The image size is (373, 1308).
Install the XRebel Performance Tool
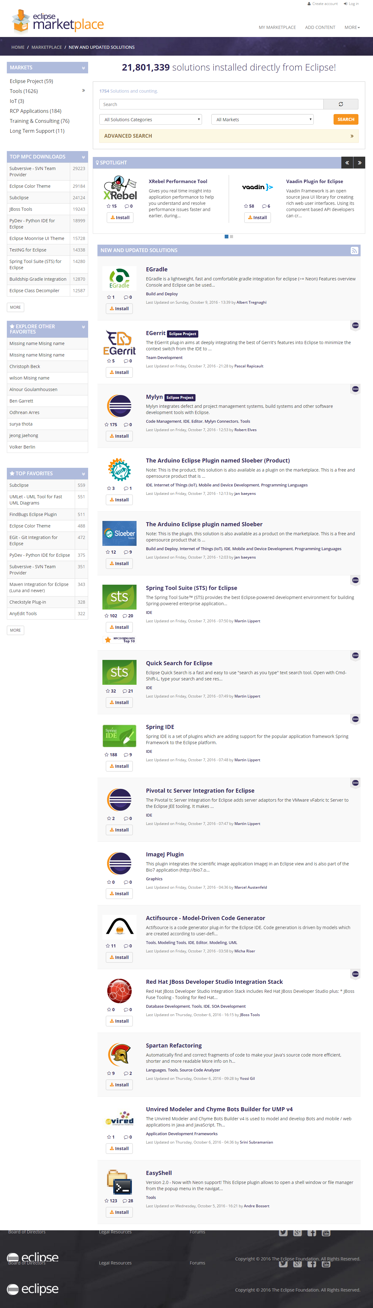click(x=120, y=217)
